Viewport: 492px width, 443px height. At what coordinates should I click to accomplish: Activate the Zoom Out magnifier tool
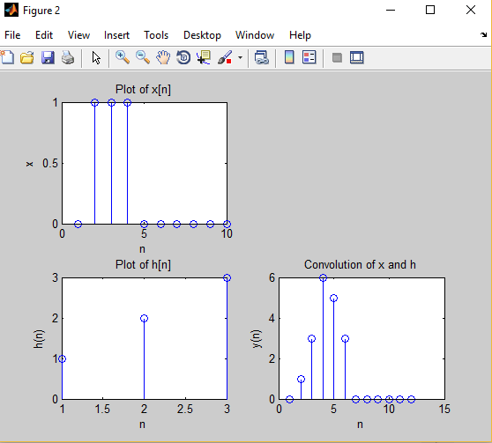click(143, 58)
